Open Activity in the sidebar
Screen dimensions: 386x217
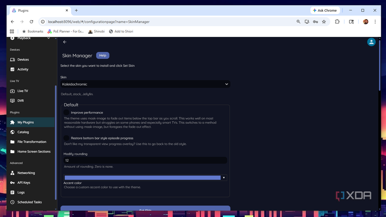[x=30, y=70]
